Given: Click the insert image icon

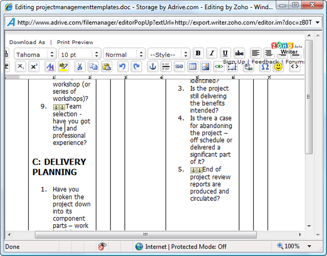Looking at the screenshot, I should point(205,67).
